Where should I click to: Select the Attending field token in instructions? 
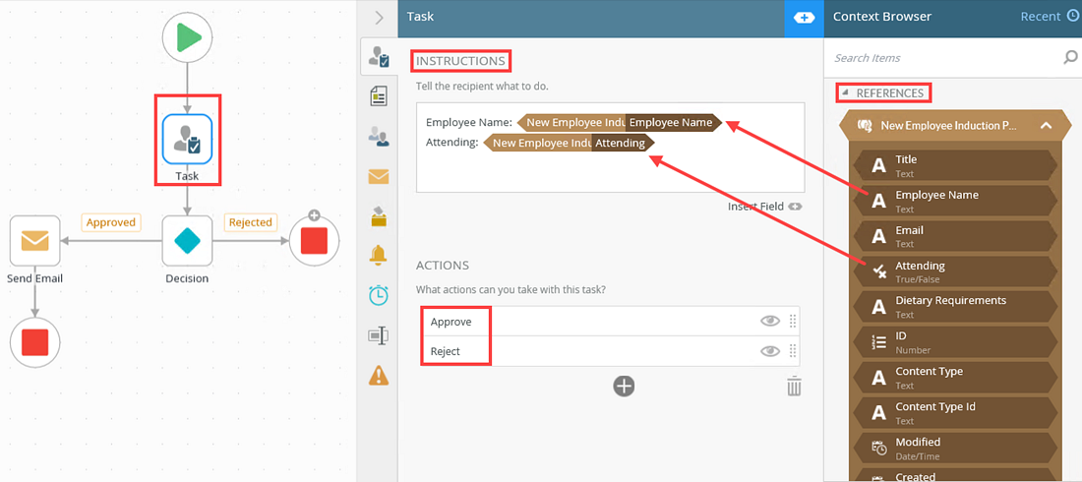click(x=569, y=143)
